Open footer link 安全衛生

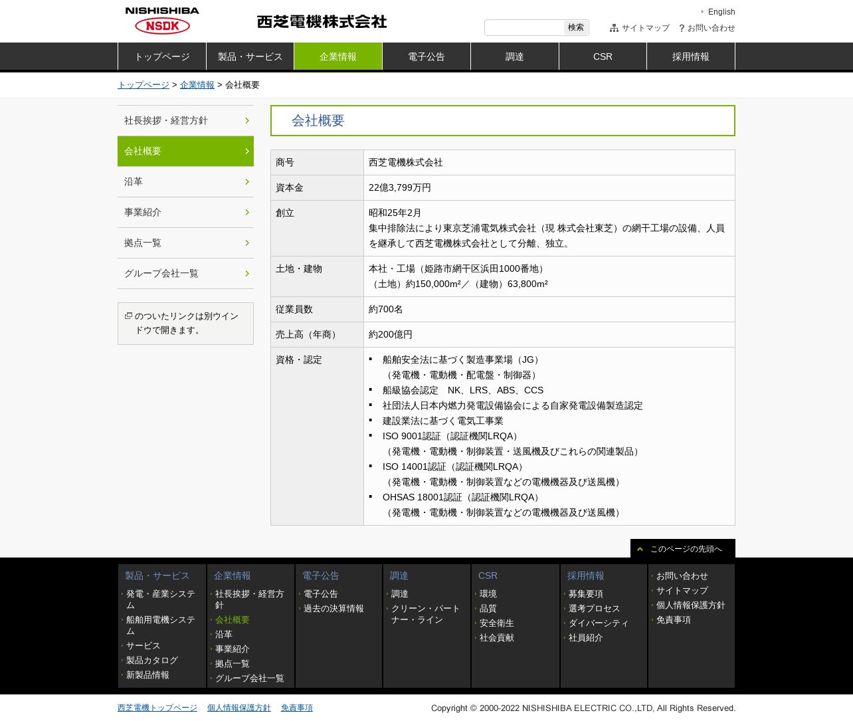click(497, 623)
